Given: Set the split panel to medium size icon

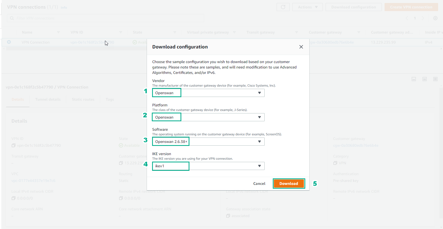Looking at the screenshot, I should pos(425,79).
